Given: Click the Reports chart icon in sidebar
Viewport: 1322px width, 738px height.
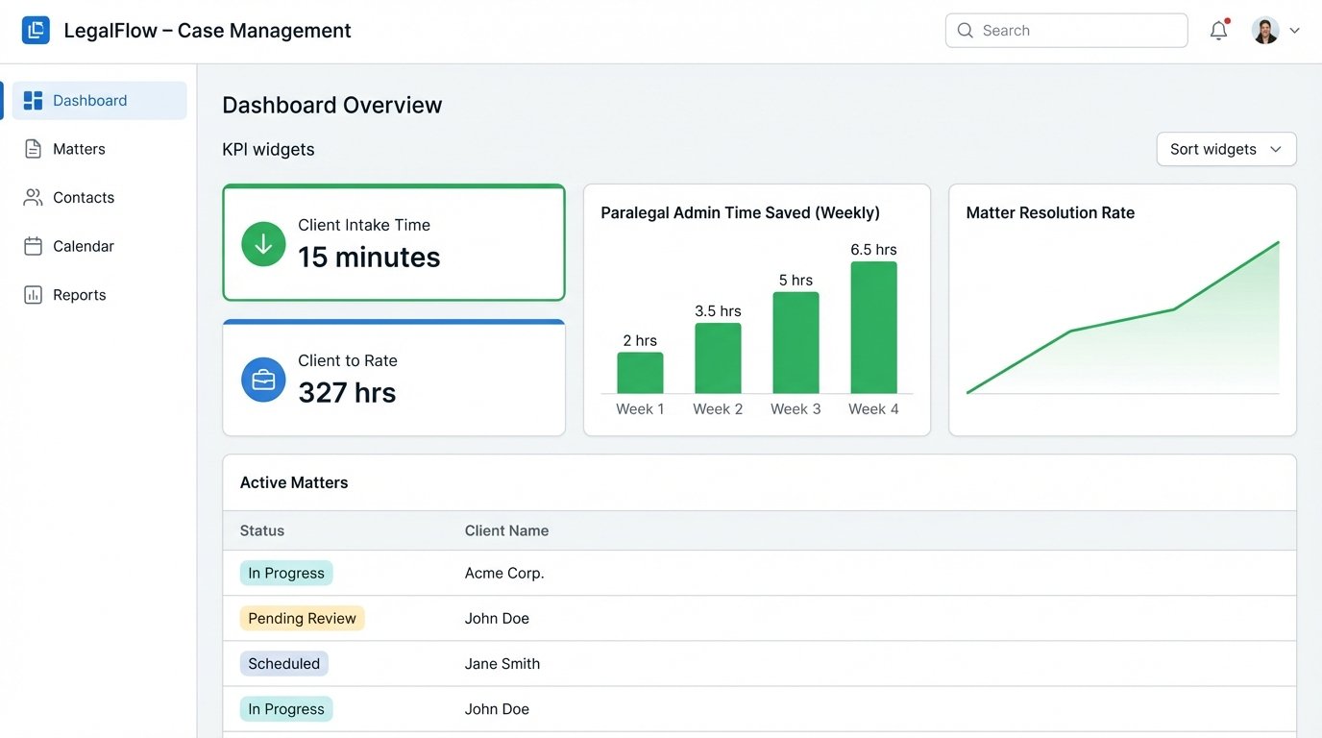Looking at the screenshot, I should [33, 295].
